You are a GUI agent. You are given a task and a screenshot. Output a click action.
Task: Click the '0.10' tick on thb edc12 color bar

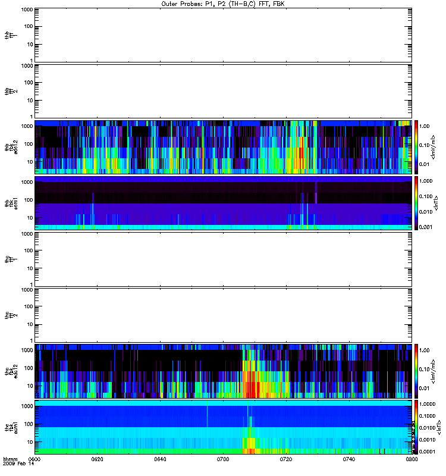coord(425,145)
